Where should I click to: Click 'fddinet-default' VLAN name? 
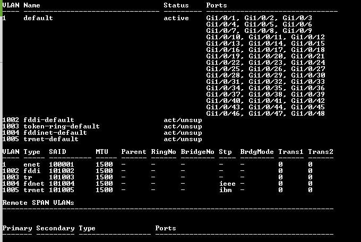click(55, 133)
